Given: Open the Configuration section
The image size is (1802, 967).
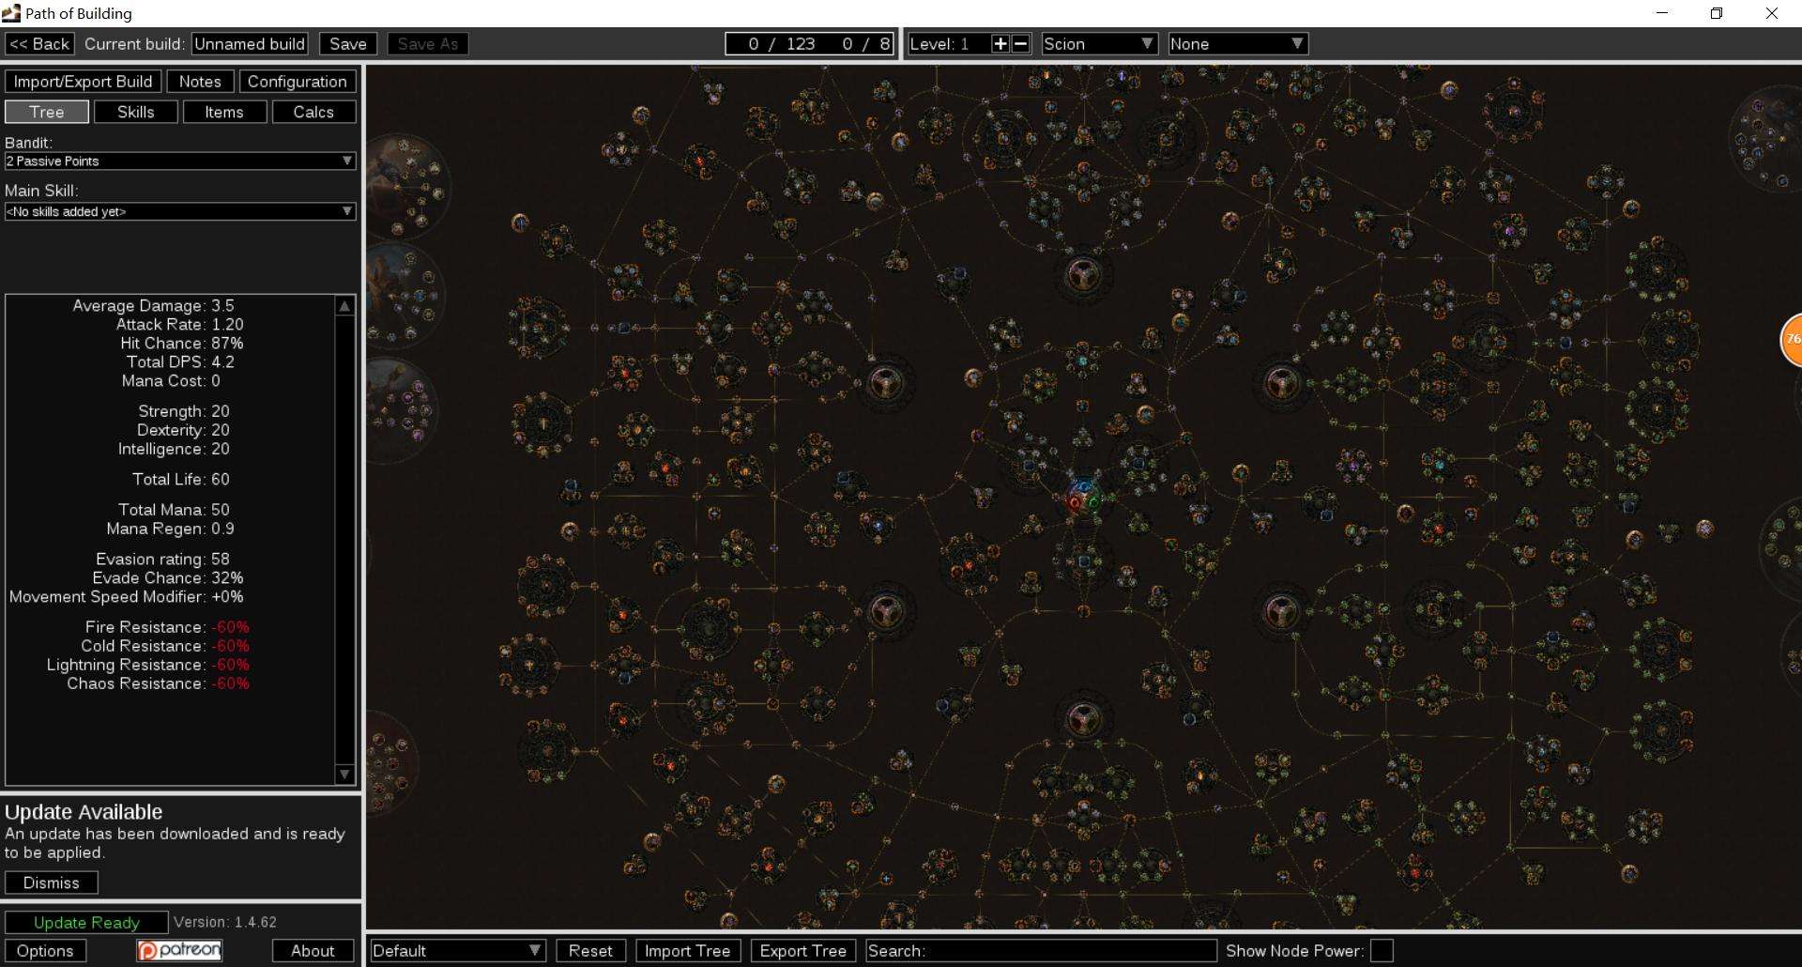Looking at the screenshot, I should (x=298, y=82).
